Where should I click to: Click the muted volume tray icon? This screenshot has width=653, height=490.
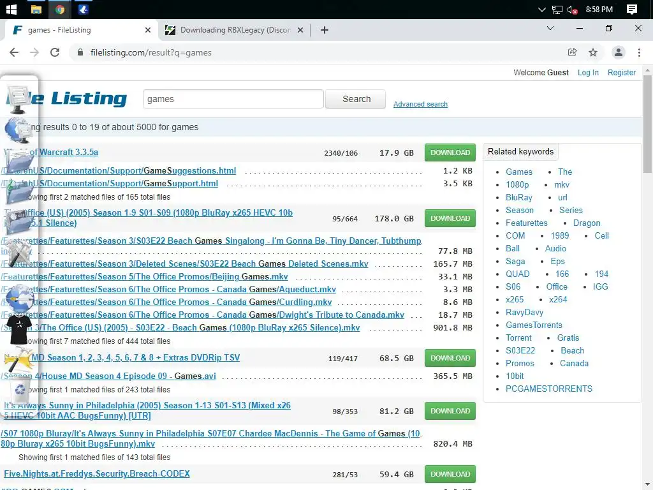[573, 10]
